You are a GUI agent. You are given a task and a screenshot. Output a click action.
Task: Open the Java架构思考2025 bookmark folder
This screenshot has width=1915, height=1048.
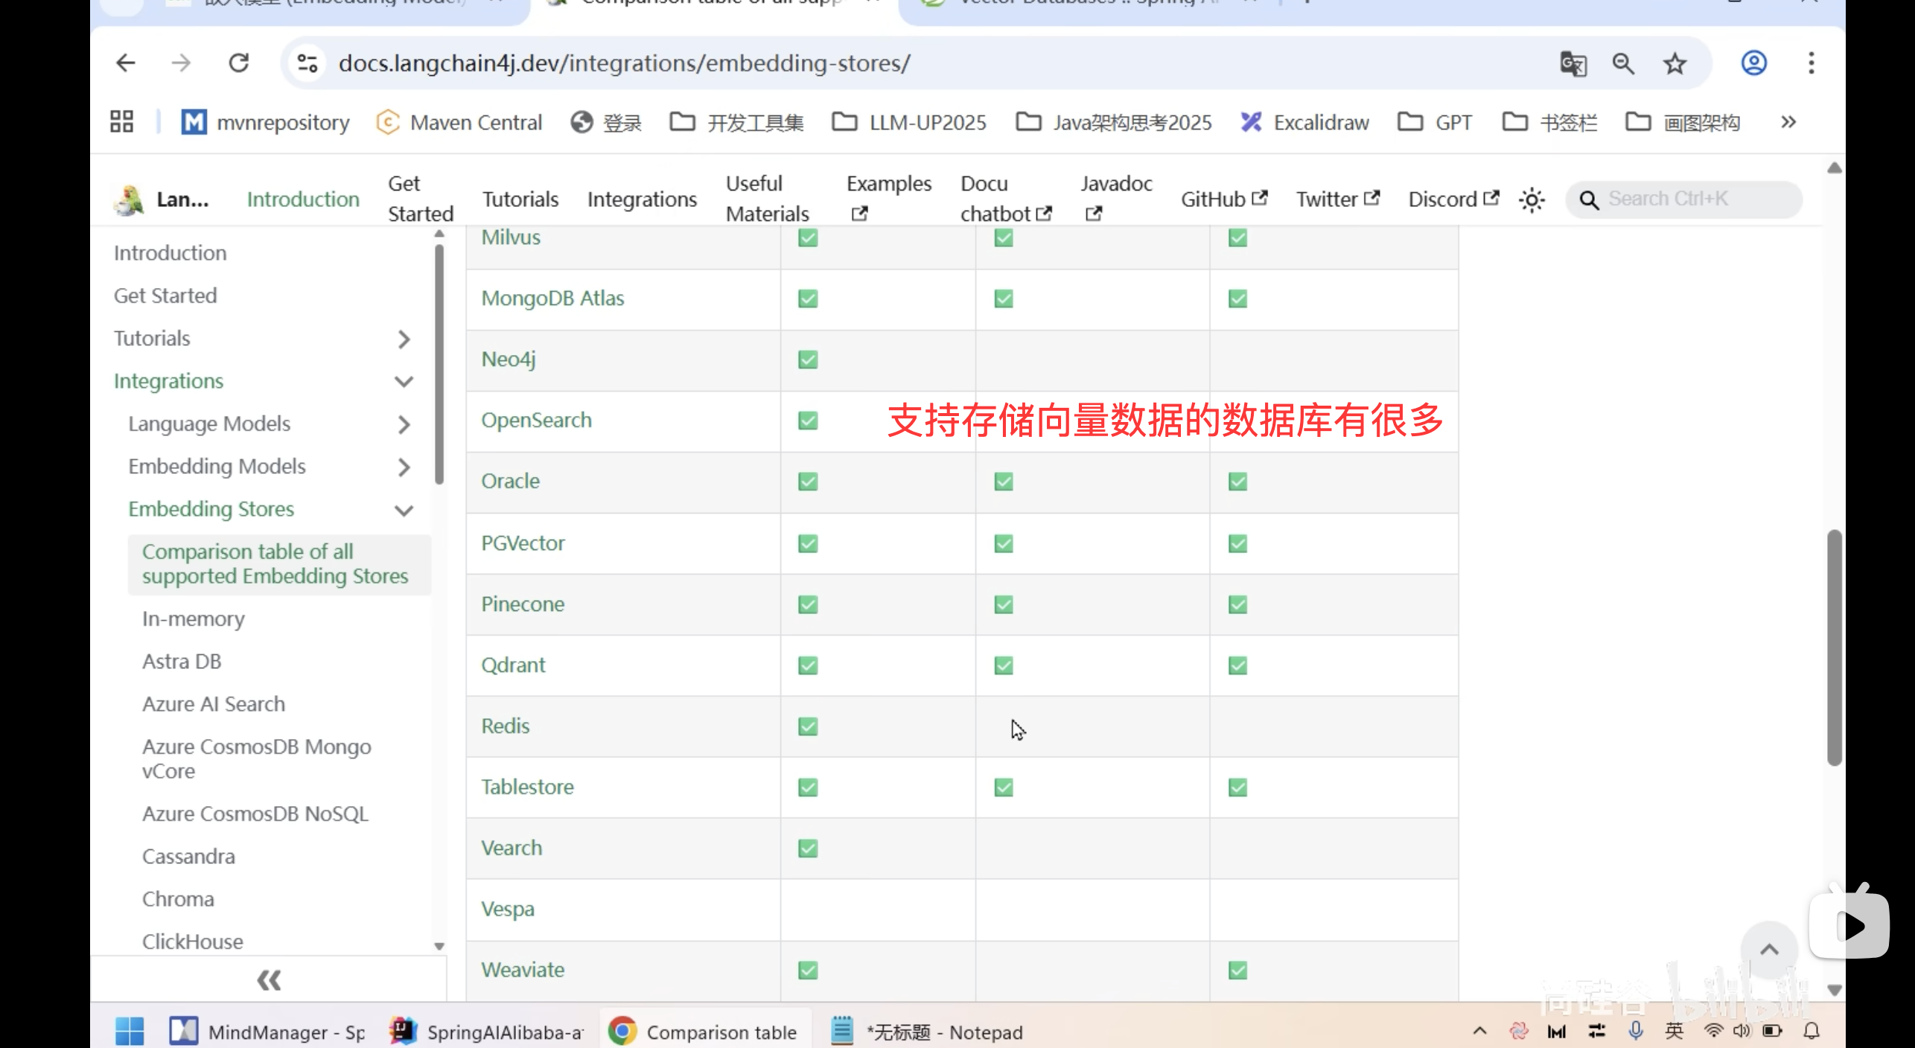coord(1114,122)
